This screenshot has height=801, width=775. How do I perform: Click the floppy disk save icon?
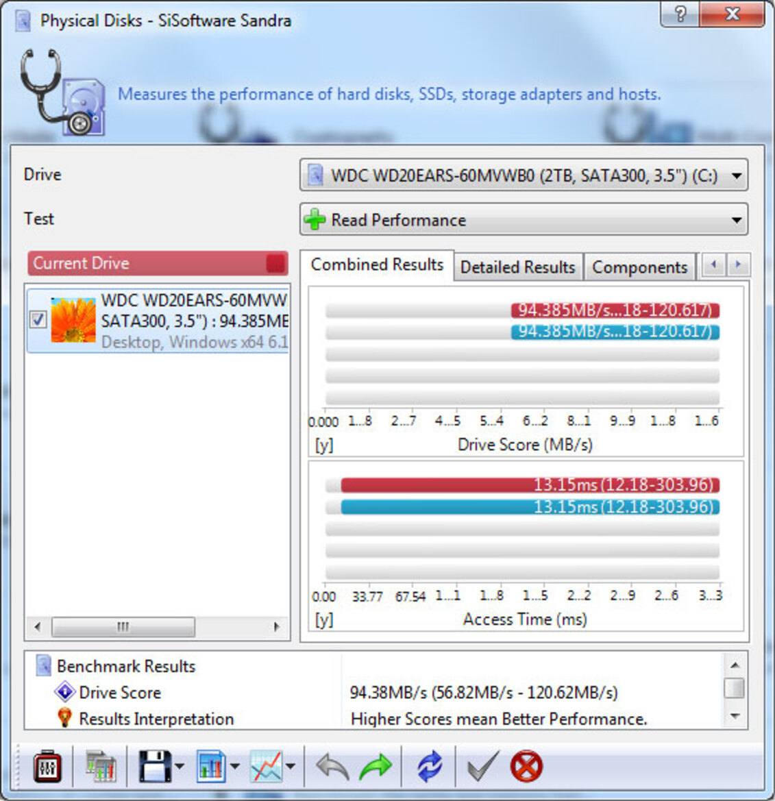(155, 766)
